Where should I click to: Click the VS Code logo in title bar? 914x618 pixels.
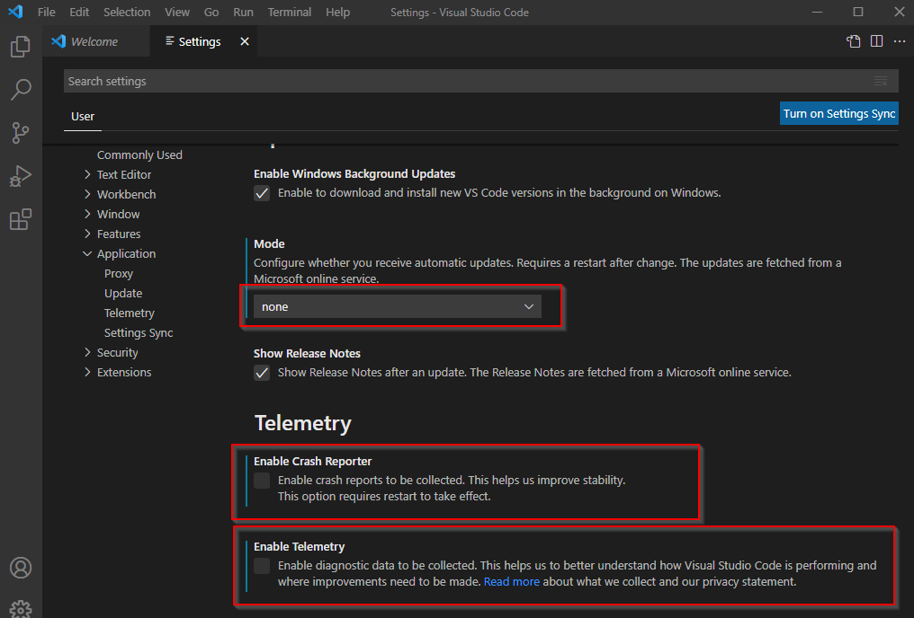click(15, 12)
